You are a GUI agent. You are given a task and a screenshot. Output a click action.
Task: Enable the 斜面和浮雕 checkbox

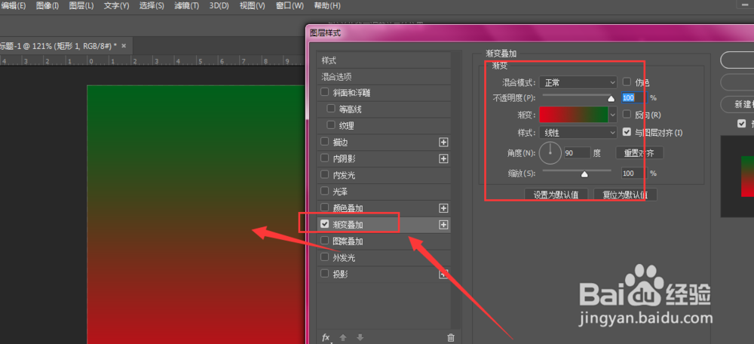[324, 92]
